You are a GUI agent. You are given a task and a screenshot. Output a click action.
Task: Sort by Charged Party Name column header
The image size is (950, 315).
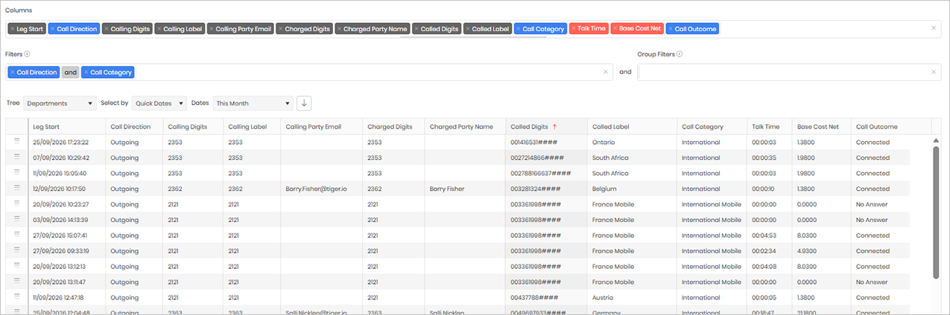click(x=465, y=126)
